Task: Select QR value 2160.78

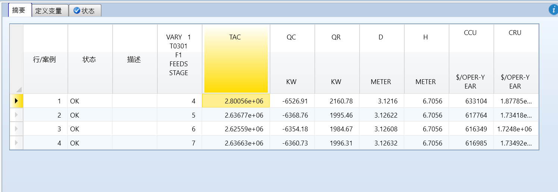Action: [337, 101]
